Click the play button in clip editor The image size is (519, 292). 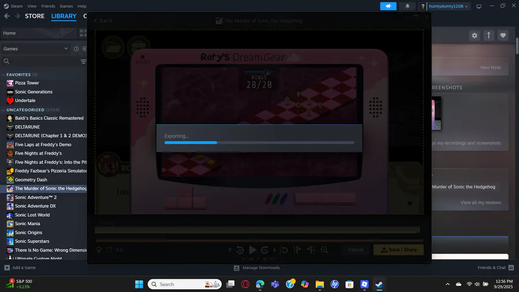[253, 250]
